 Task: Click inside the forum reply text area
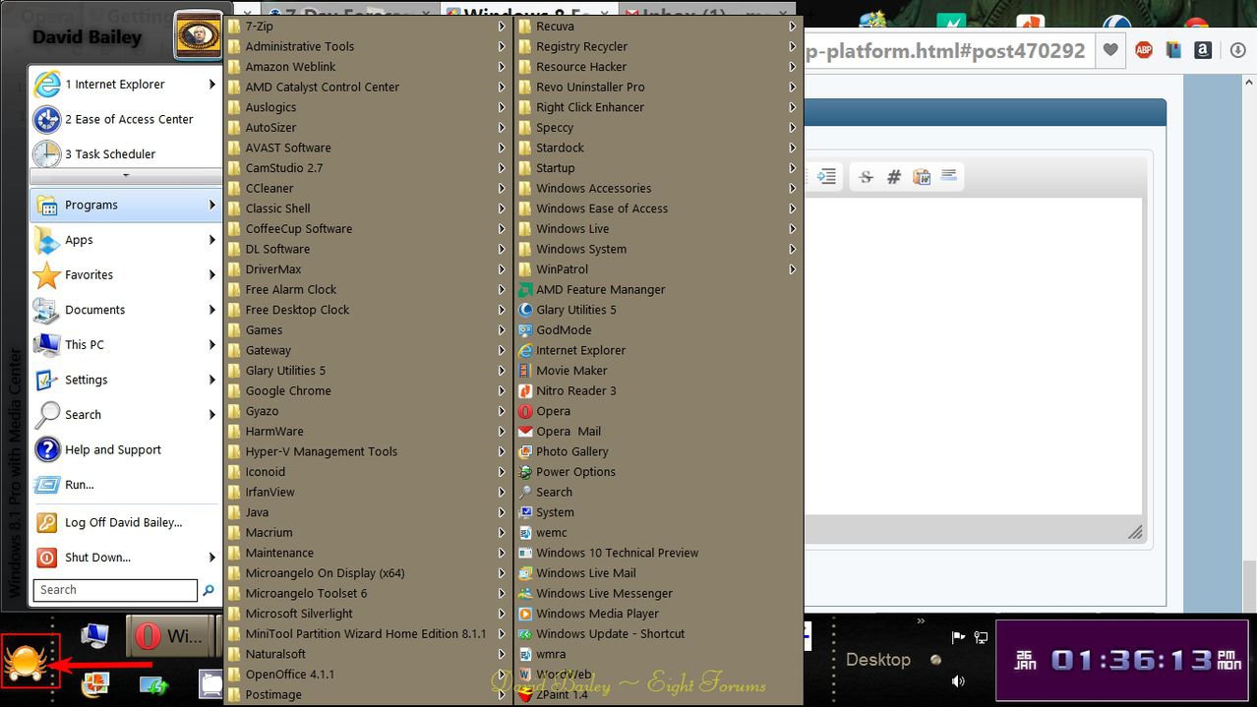pos(974,354)
